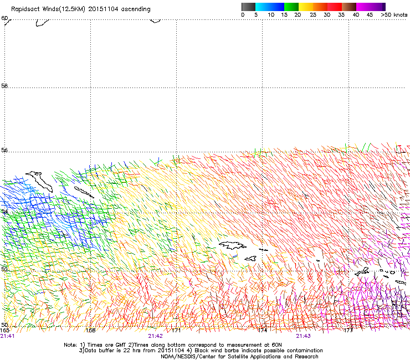Click the green 15-20 knots legend swatch
The width and height of the screenshot is (410, 360).
coord(291,7)
